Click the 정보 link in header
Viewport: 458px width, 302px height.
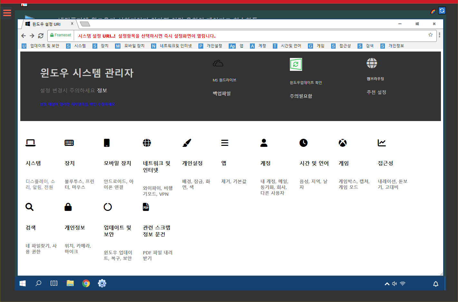pos(102,90)
